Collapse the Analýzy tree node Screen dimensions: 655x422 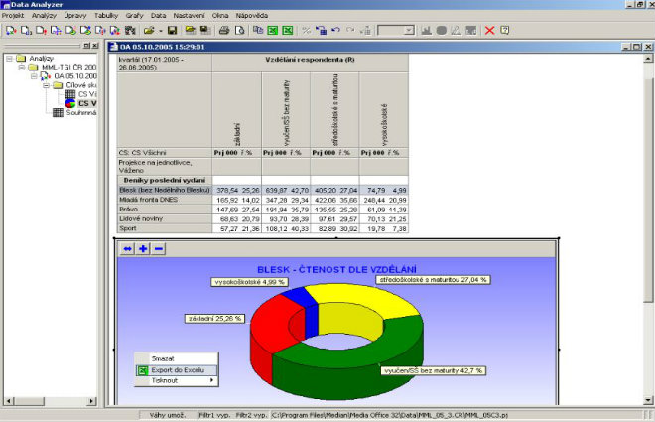tap(9, 58)
